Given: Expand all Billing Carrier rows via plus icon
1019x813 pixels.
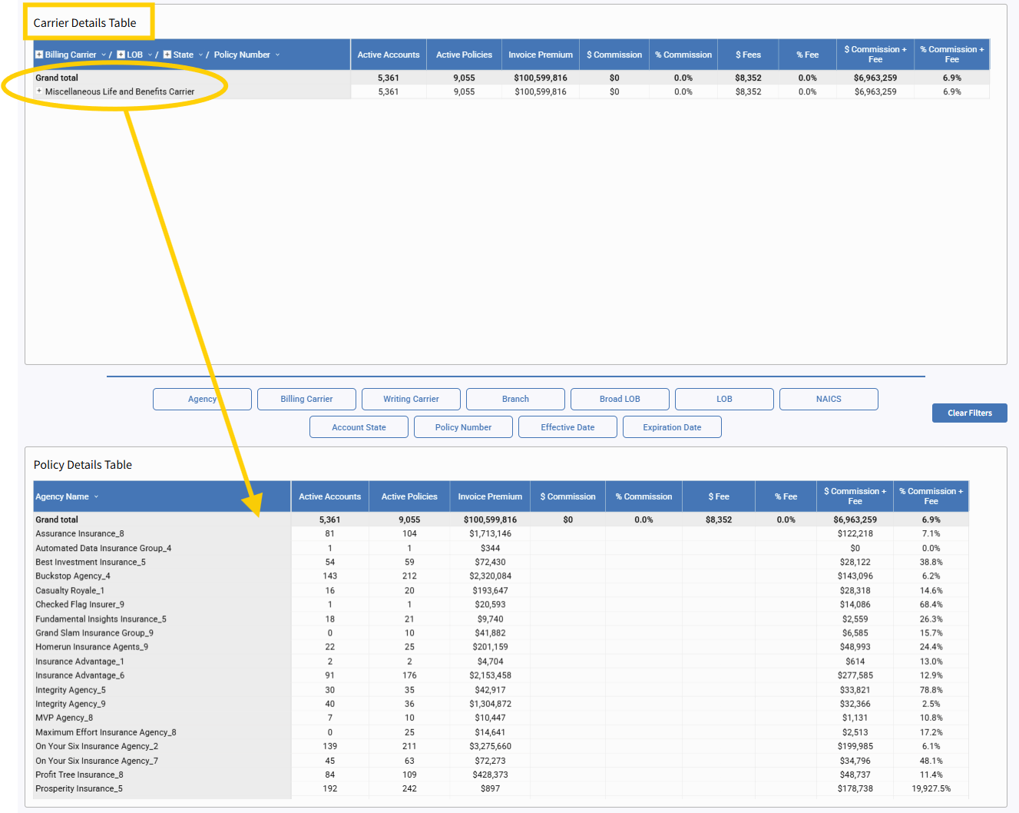Looking at the screenshot, I should click(39, 55).
